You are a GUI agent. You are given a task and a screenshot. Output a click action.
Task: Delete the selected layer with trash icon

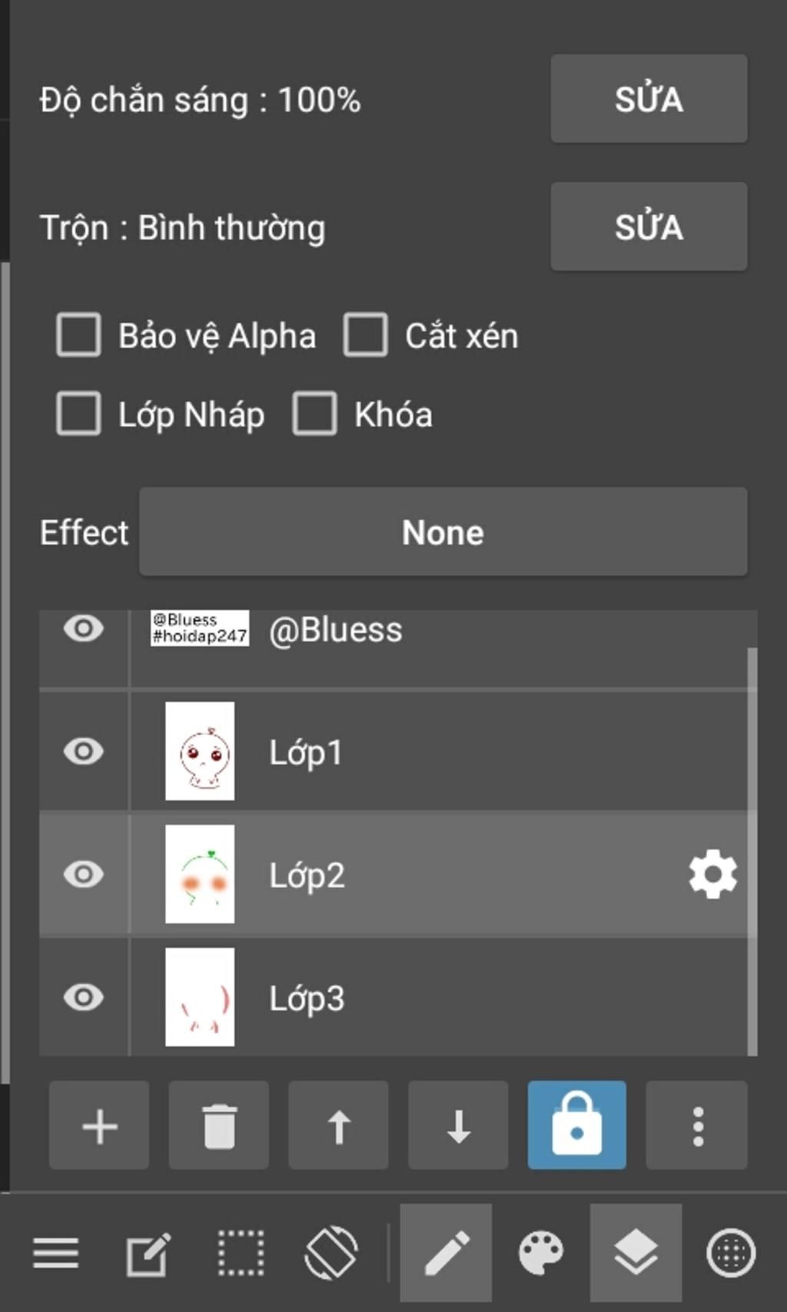(219, 1126)
